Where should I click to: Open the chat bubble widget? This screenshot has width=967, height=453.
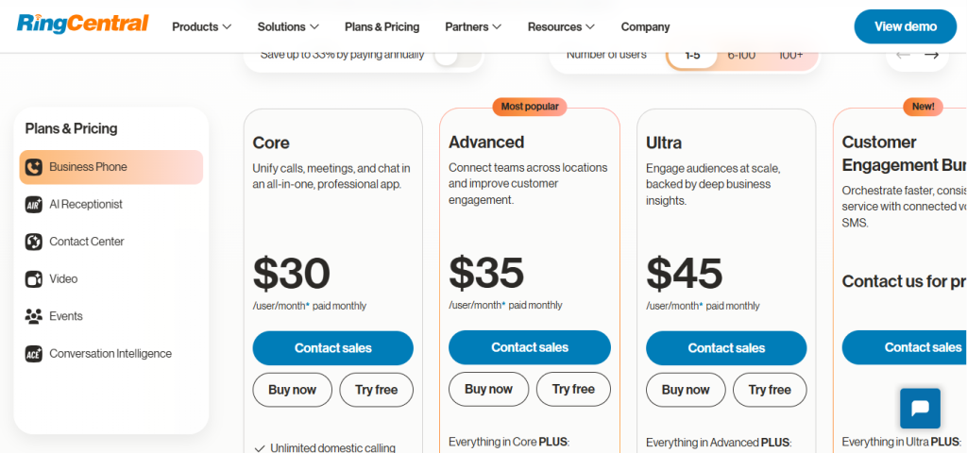tap(919, 409)
